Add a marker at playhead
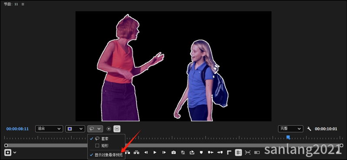The width and height of the screenshot is (347, 160). coord(201,153)
